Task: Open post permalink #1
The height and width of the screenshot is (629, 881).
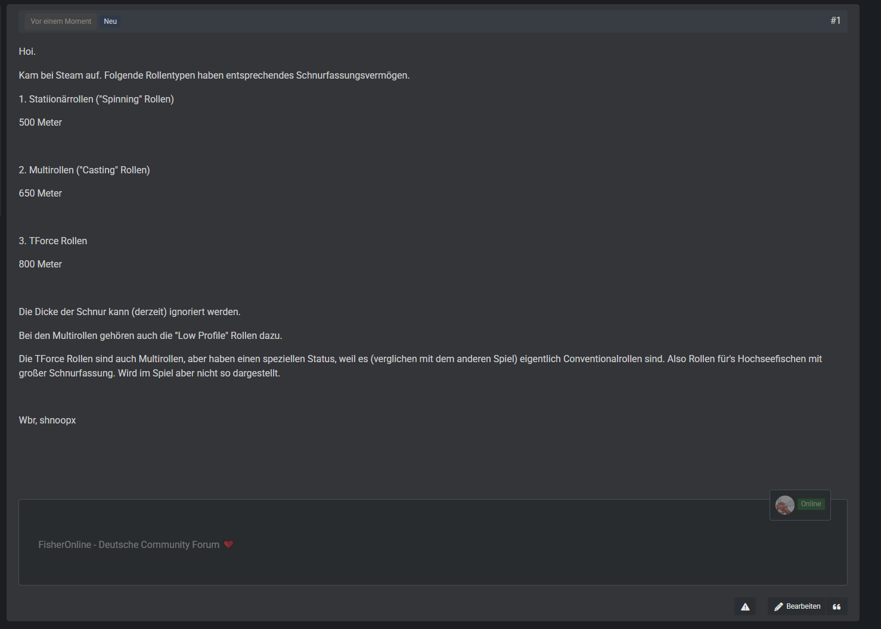Action: [x=836, y=21]
